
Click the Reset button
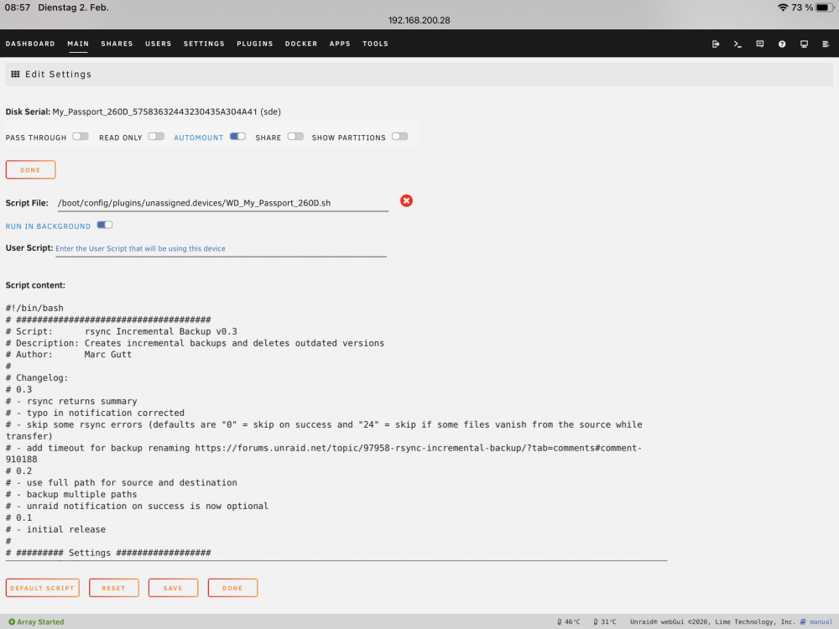[x=113, y=588]
